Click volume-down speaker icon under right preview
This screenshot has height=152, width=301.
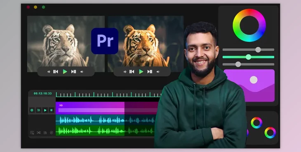point(125,72)
